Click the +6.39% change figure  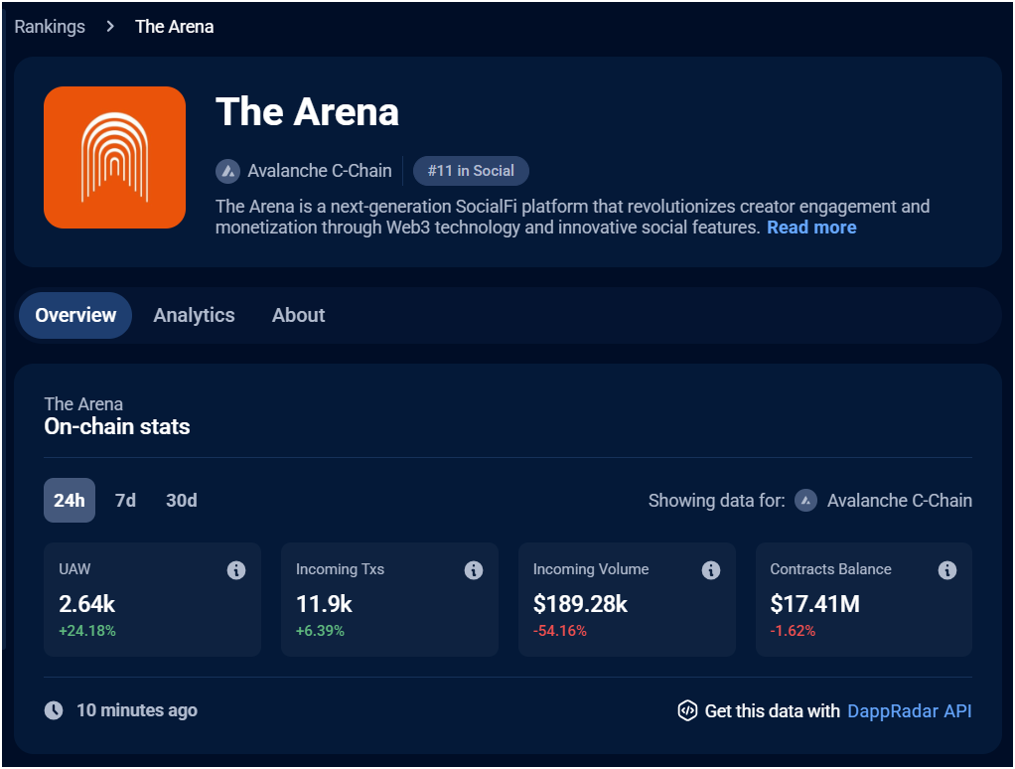coord(320,631)
